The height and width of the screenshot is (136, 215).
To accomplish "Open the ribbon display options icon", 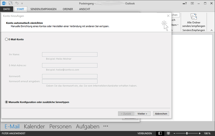I will (192, 3).
